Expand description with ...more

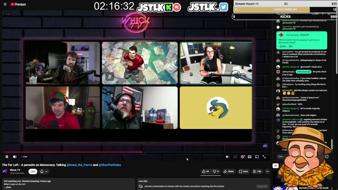tap(8, 187)
